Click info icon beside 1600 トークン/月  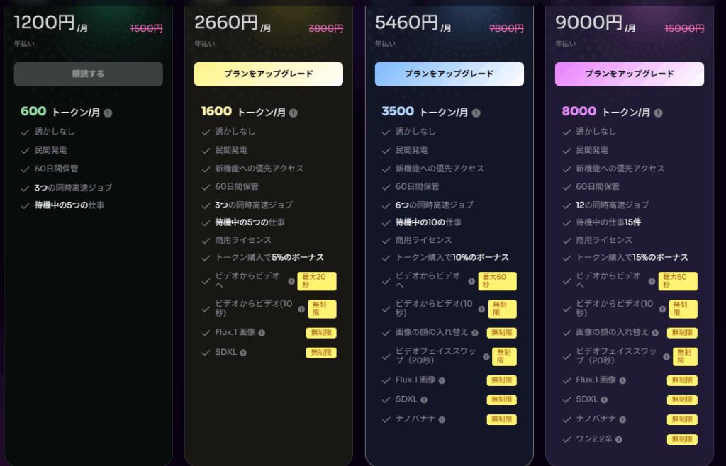pos(294,113)
